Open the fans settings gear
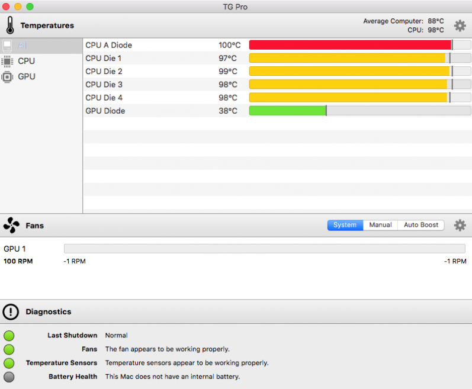Screen dimensions: 472x389 460,226
